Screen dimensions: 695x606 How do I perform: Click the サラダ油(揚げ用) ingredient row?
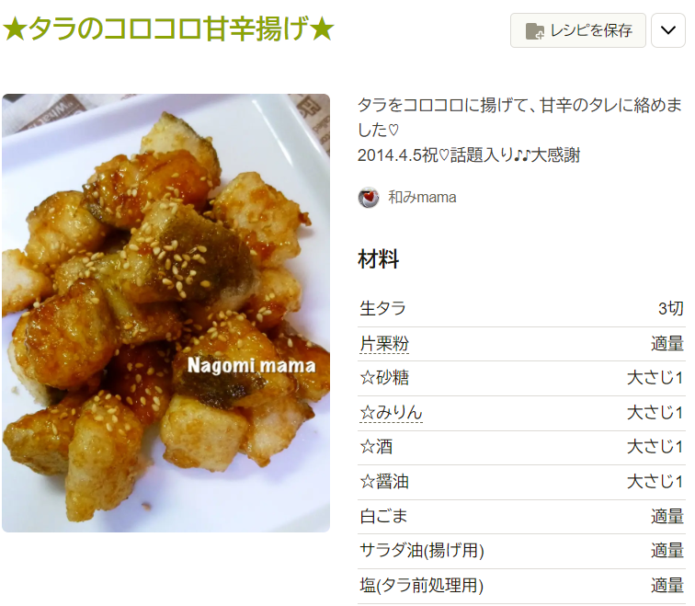tap(521, 551)
